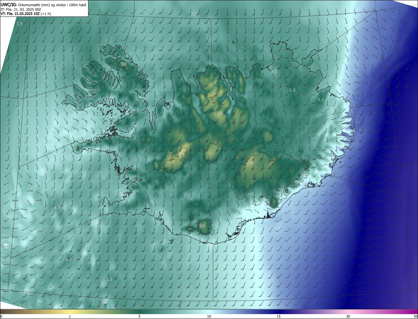The width and height of the screenshot is (418, 319).
Task: Click the 6.3 value label
Action: [109, 280]
